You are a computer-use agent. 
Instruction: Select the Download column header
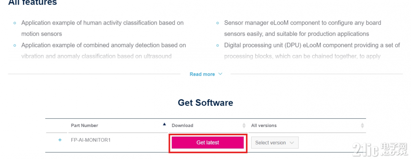tap(182, 126)
